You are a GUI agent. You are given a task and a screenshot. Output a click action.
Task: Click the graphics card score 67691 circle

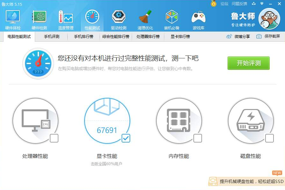pos(107,121)
